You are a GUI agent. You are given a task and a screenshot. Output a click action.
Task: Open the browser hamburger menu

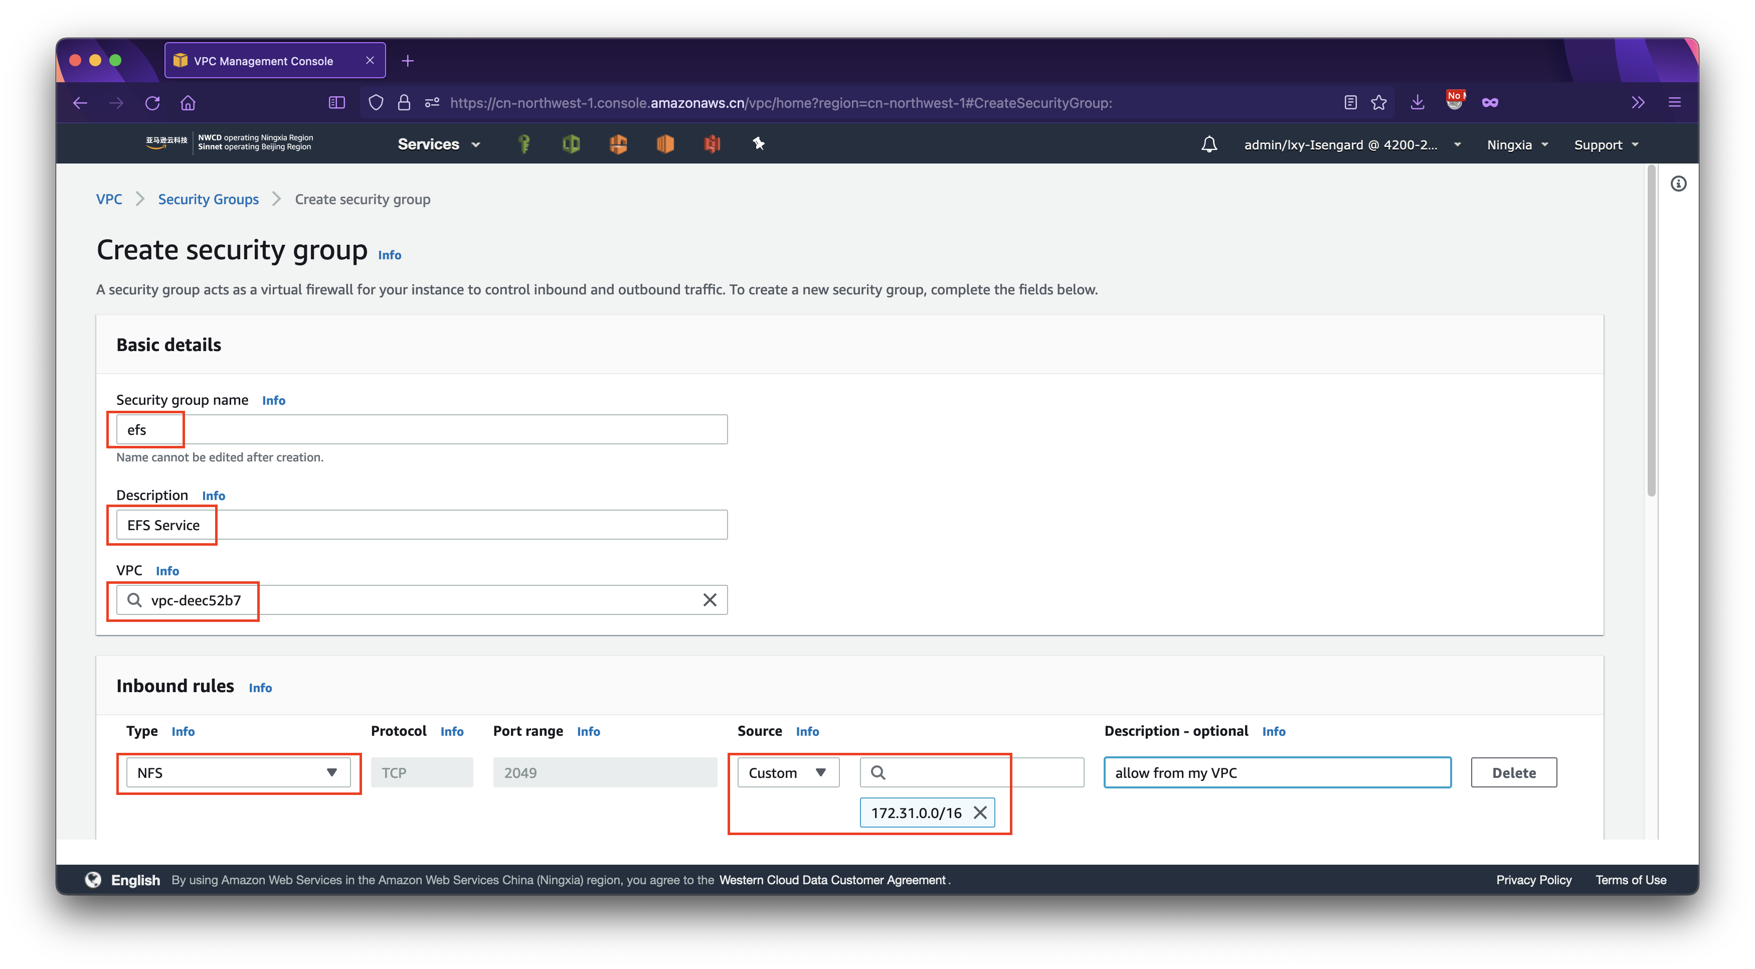point(1675,103)
